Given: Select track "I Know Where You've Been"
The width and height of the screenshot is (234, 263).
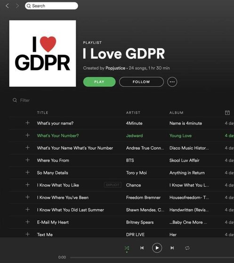Looking at the screenshot, I should [63, 198].
